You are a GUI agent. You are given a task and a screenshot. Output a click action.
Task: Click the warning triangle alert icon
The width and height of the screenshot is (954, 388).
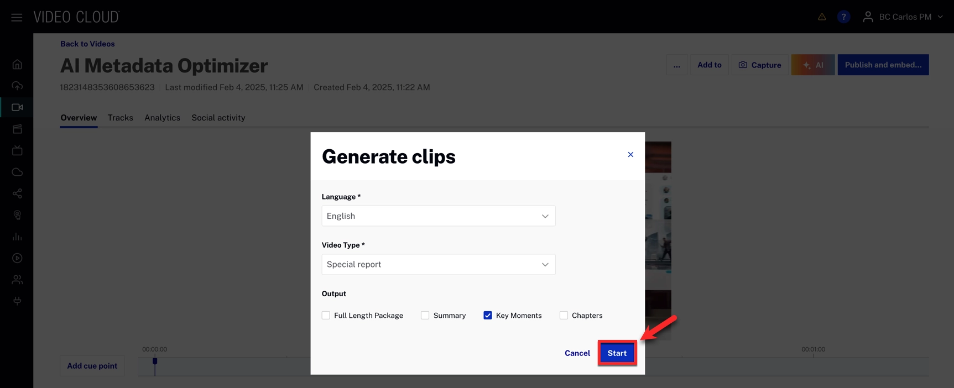pos(822,17)
